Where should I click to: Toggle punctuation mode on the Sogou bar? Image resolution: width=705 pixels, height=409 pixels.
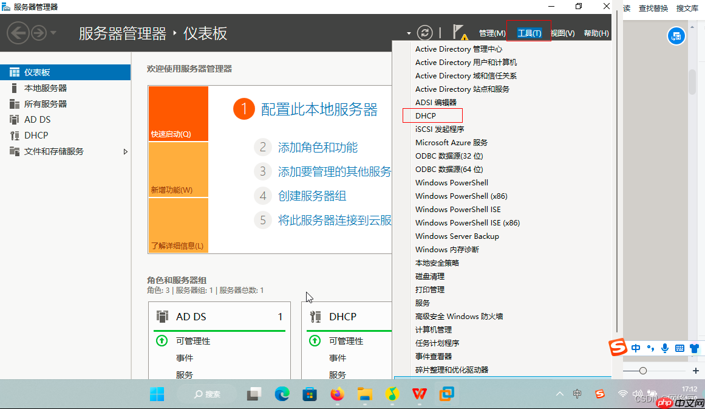(650, 348)
